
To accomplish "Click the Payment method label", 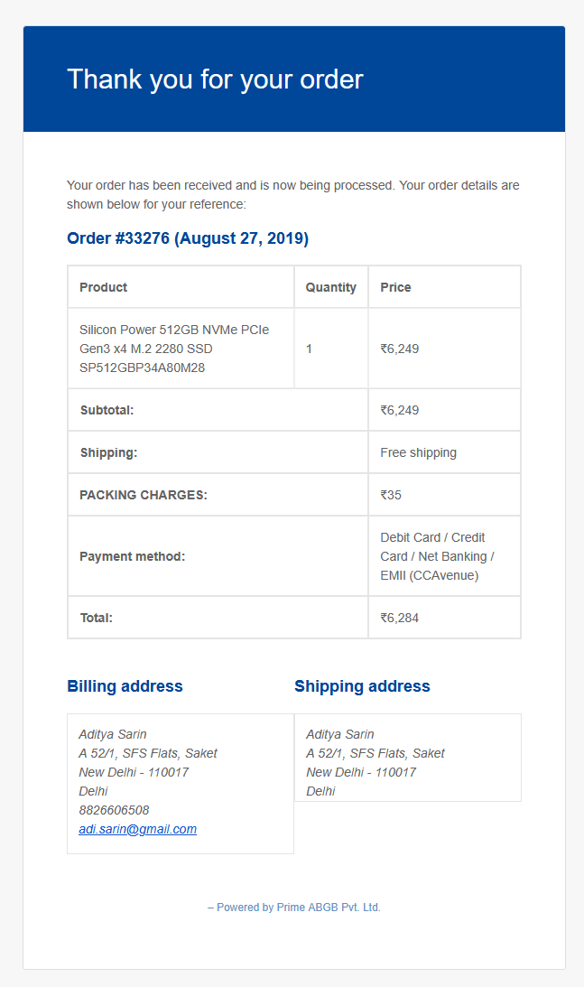I will coord(132,556).
